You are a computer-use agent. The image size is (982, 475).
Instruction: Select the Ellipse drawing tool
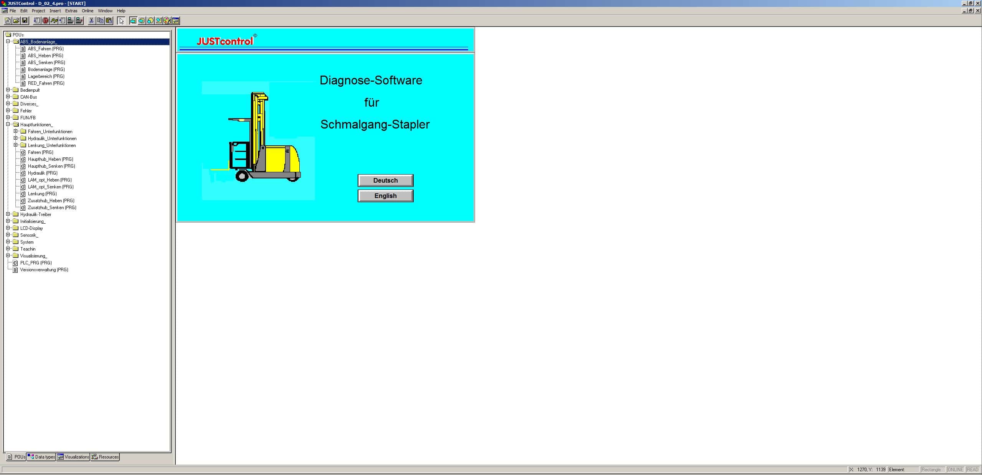coord(150,21)
